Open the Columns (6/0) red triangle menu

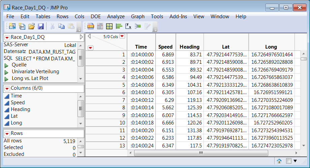point(7,88)
